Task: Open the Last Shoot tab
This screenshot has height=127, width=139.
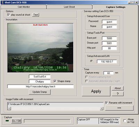Action: coord(69,7)
